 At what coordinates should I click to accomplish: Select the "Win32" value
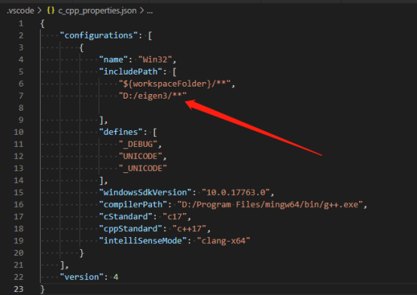(155, 59)
